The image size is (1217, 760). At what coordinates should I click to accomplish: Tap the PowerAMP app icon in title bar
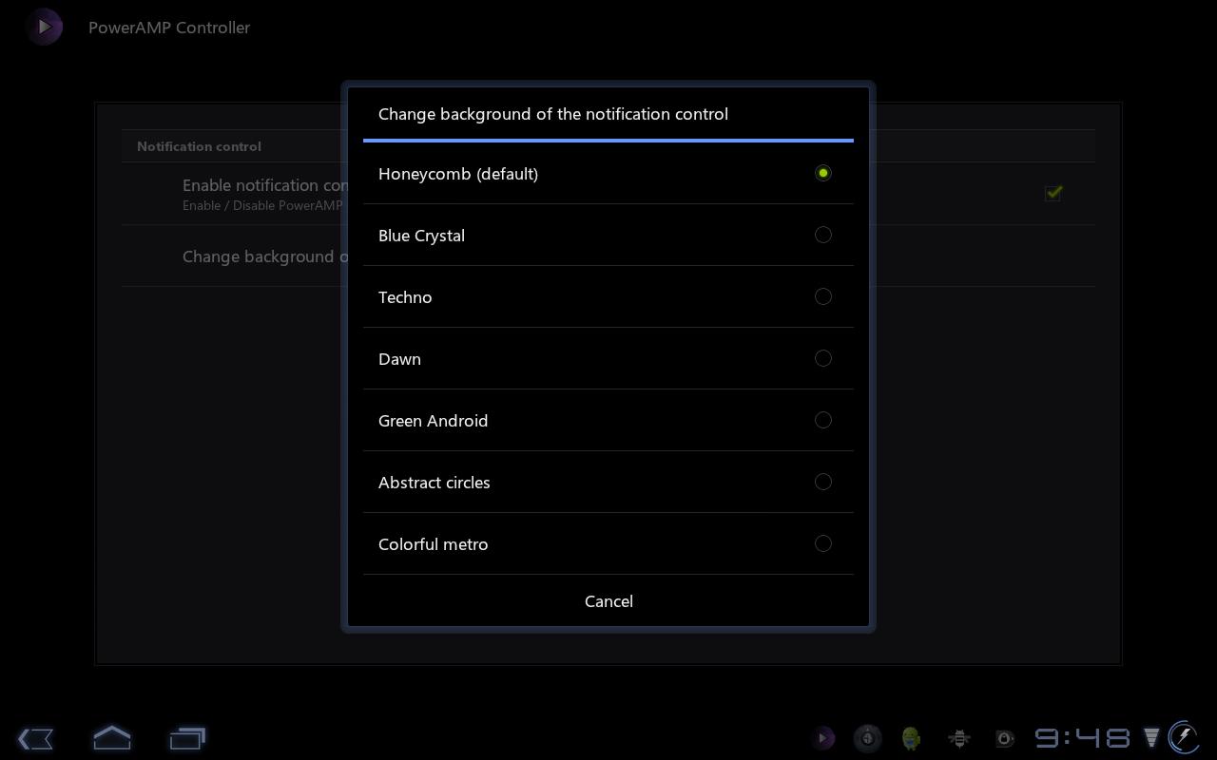[x=44, y=27]
